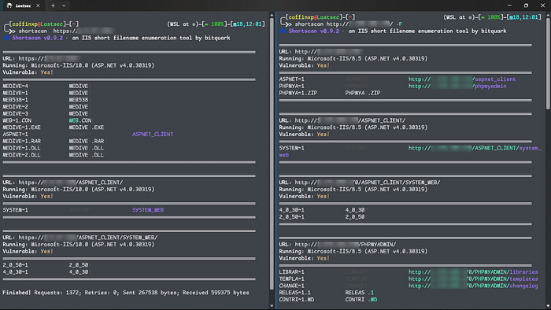Click the CONTRI~1.MD entry

[x=297, y=300]
